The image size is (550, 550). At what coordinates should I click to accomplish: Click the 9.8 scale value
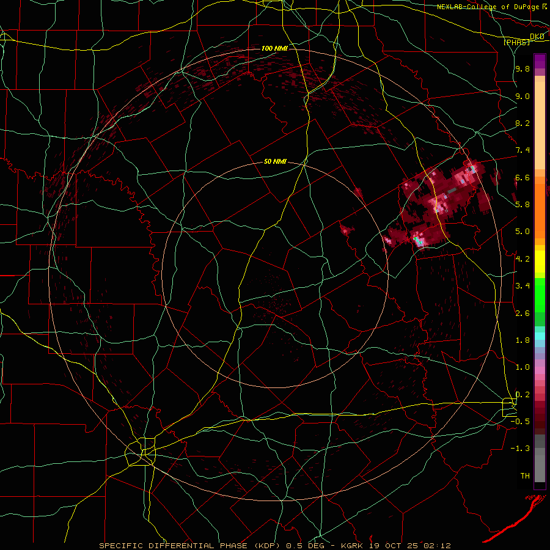coord(522,68)
